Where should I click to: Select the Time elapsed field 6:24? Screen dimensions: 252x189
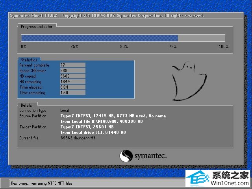[72, 87]
